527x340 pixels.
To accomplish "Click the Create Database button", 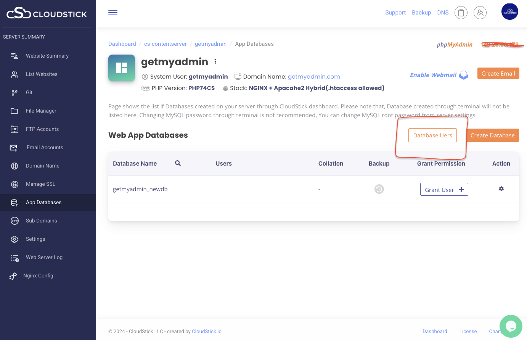I will coord(492,135).
